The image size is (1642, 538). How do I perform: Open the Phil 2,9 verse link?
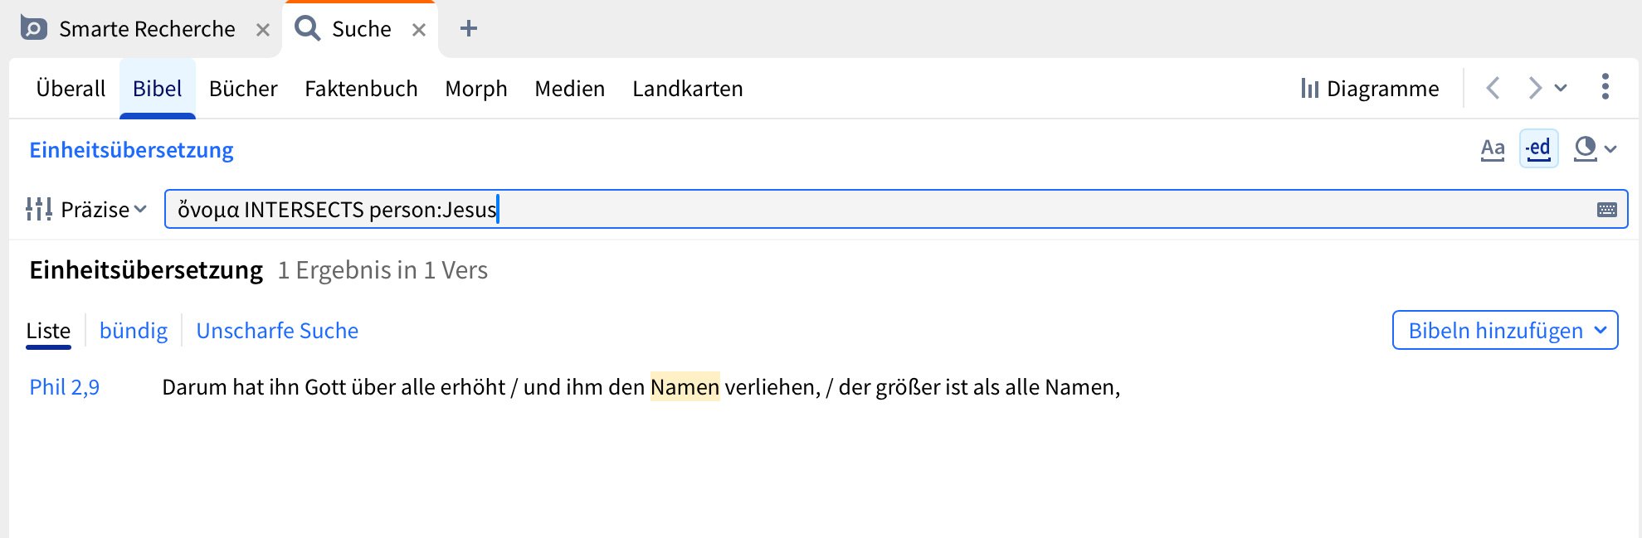click(x=65, y=387)
